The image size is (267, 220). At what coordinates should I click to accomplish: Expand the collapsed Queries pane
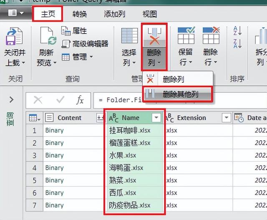(11, 100)
